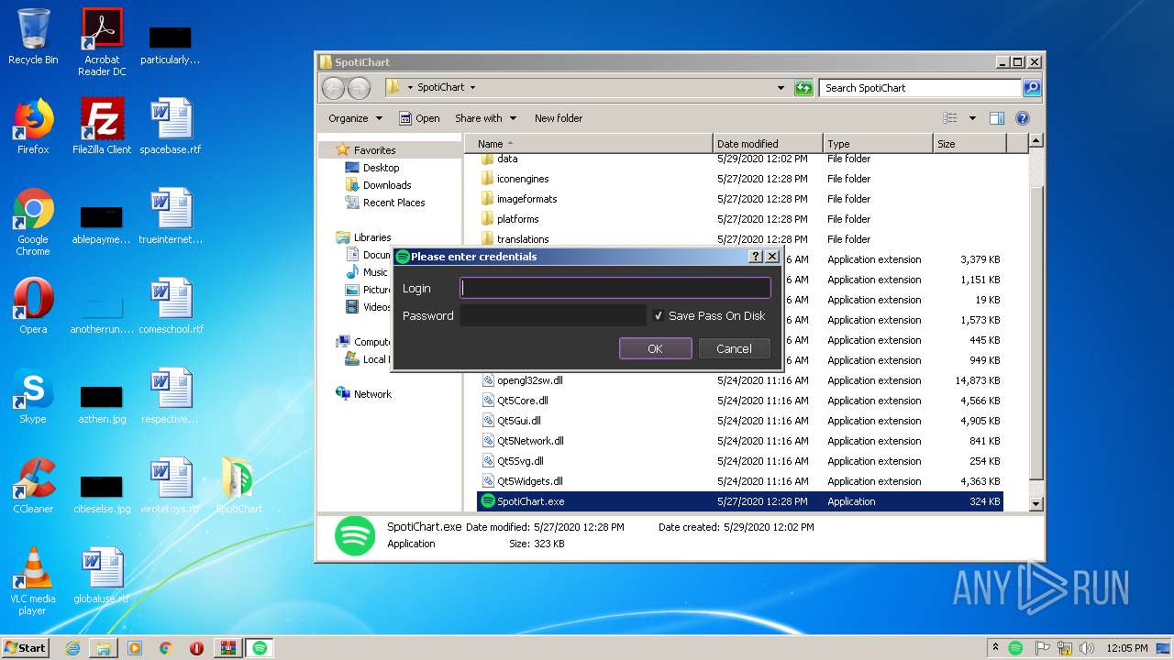Expand the address bar history dropdown
The height and width of the screenshot is (660, 1174).
point(781,88)
